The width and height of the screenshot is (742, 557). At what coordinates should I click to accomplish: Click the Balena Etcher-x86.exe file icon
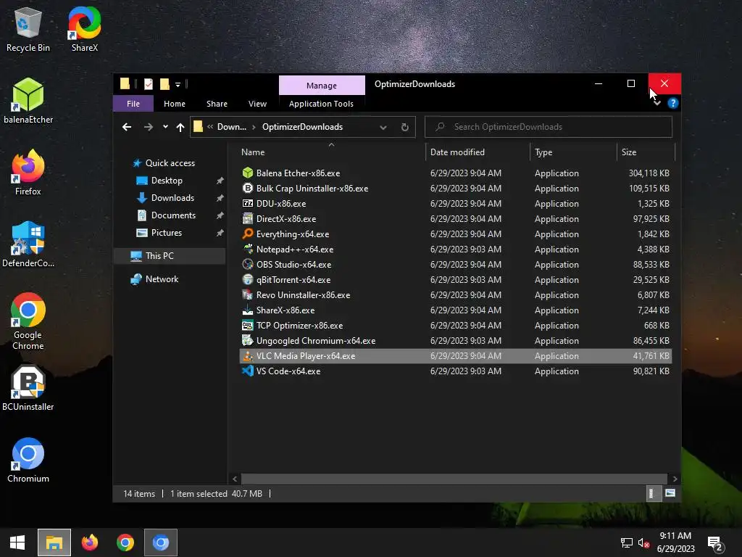248,173
